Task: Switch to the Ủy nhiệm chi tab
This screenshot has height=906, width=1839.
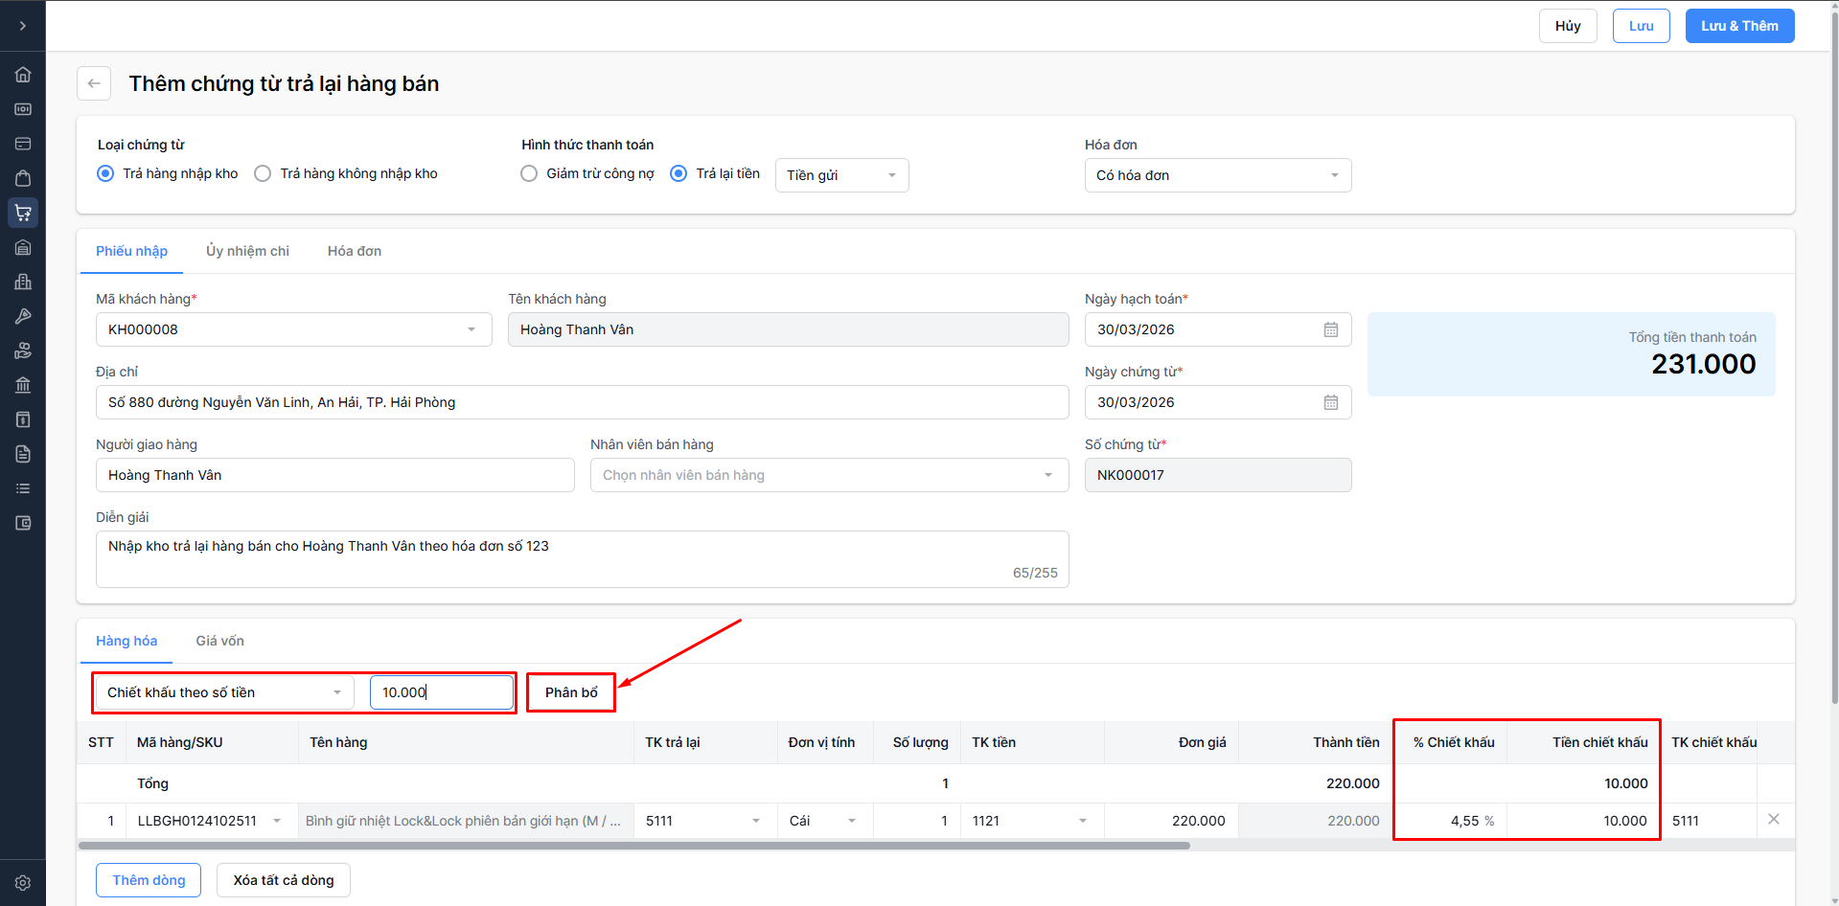Action: coord(247,251)
